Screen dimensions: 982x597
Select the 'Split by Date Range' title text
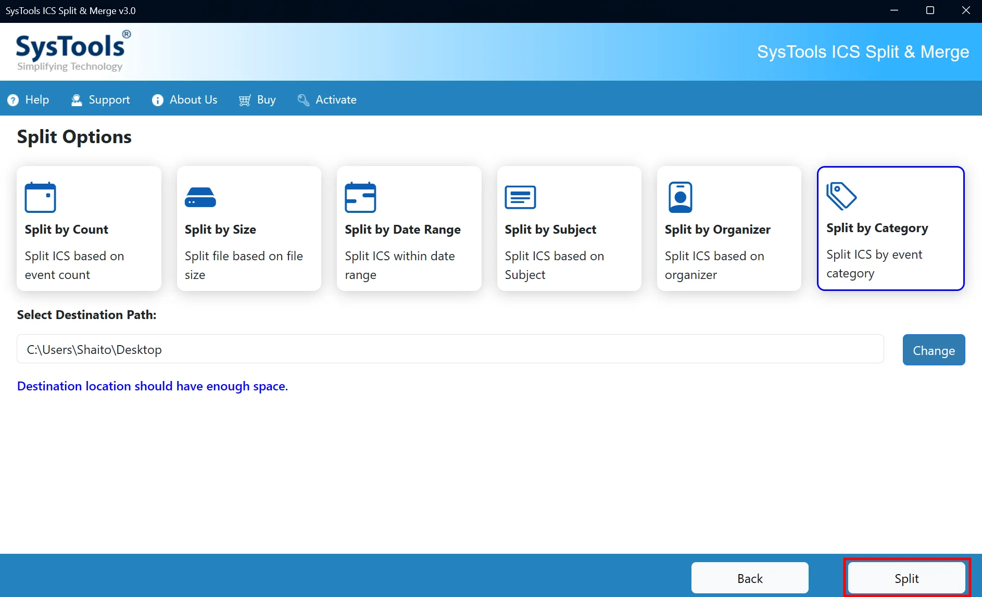click(402, 230)
